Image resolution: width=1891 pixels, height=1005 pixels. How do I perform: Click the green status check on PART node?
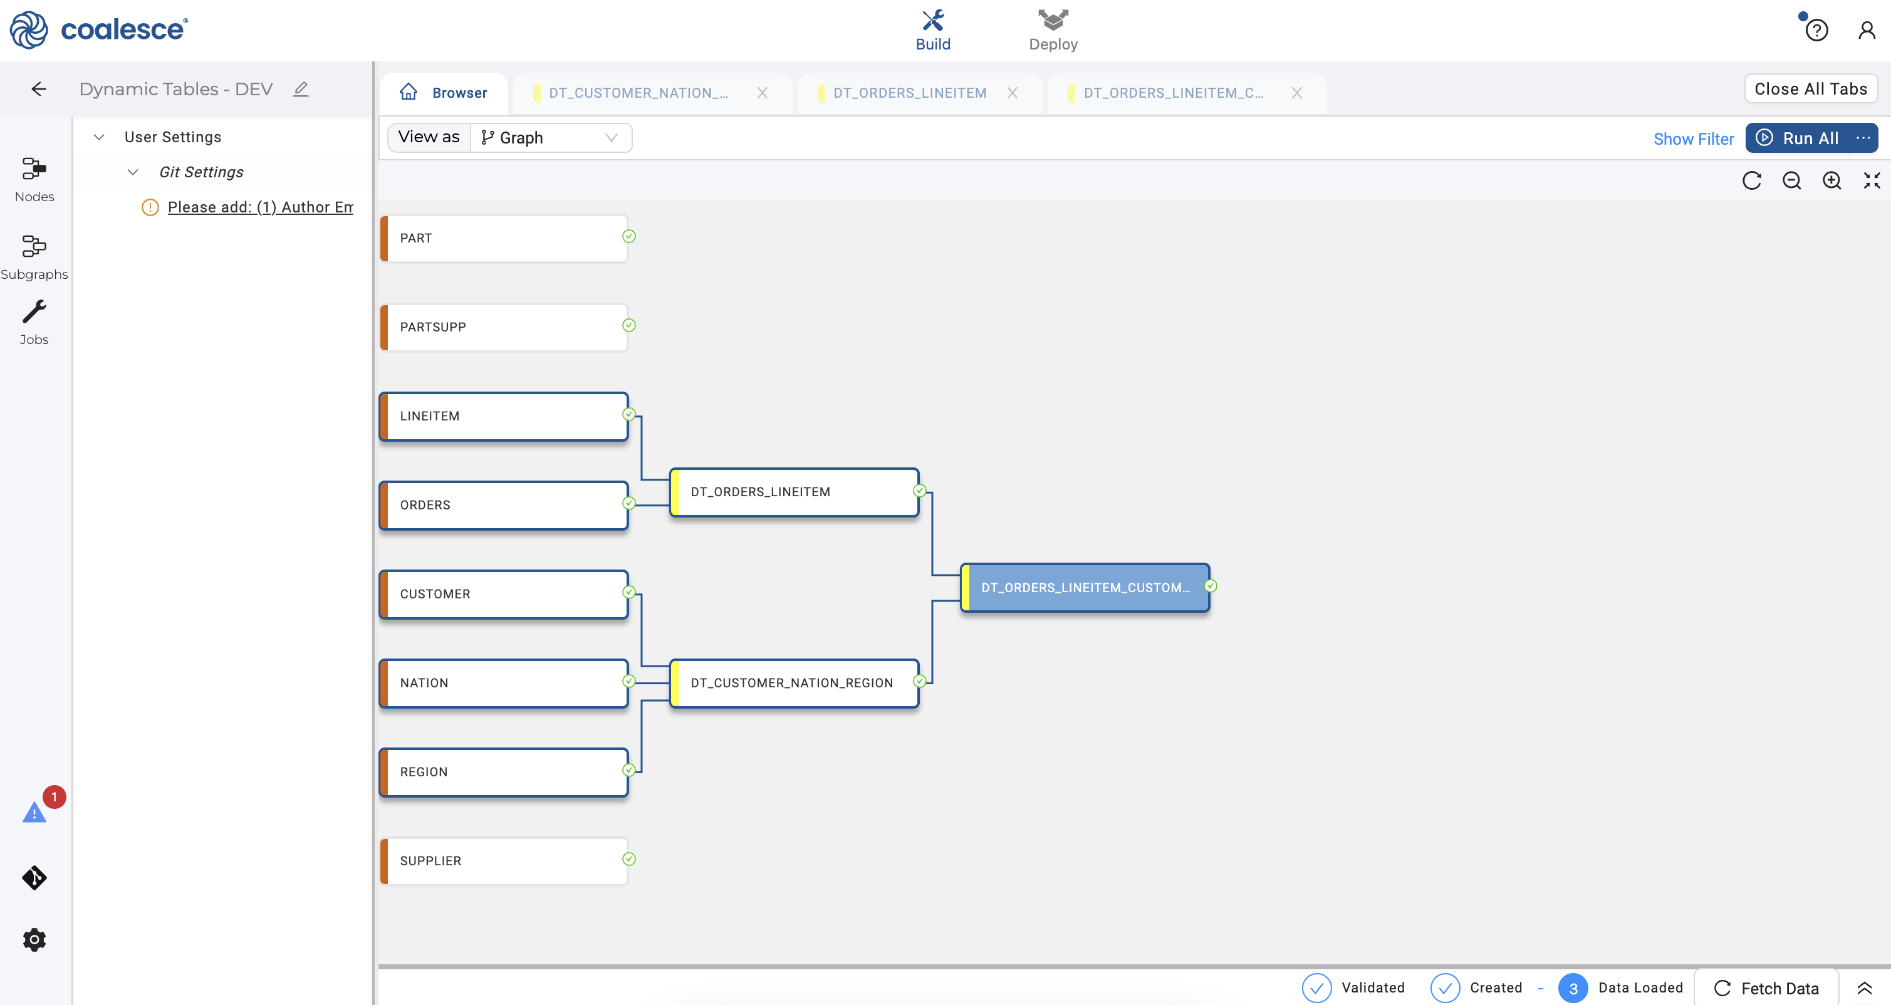(x=629, y=236)
